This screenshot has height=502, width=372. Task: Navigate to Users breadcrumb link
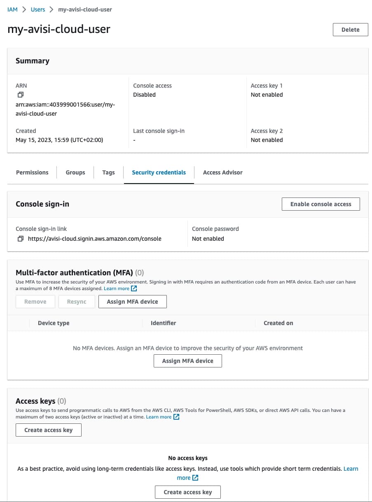[x=38, y=9]
